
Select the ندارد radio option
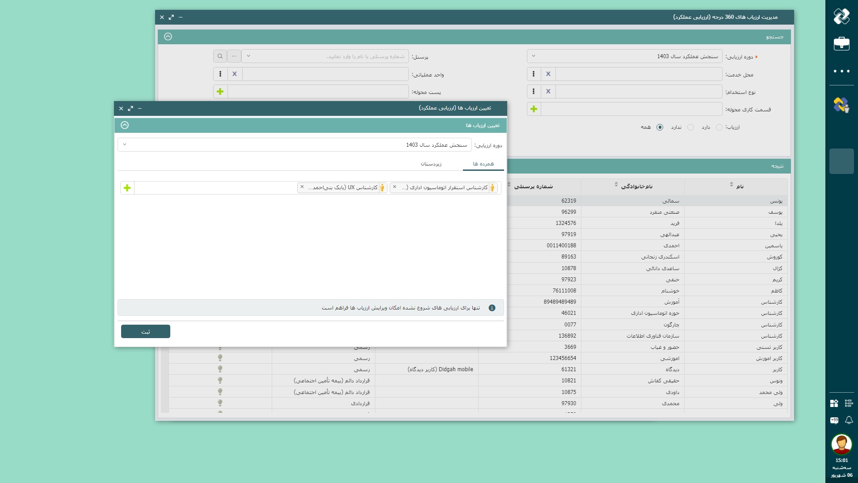point(690,127)
